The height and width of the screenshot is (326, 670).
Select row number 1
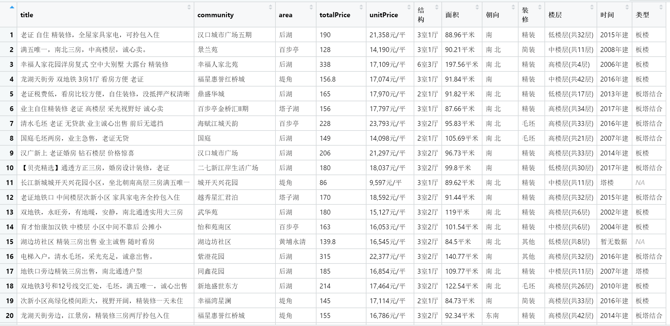11,35
